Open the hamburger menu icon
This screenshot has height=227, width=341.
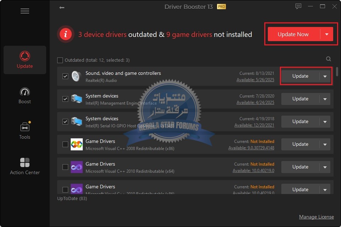click(x=25, y=11)
